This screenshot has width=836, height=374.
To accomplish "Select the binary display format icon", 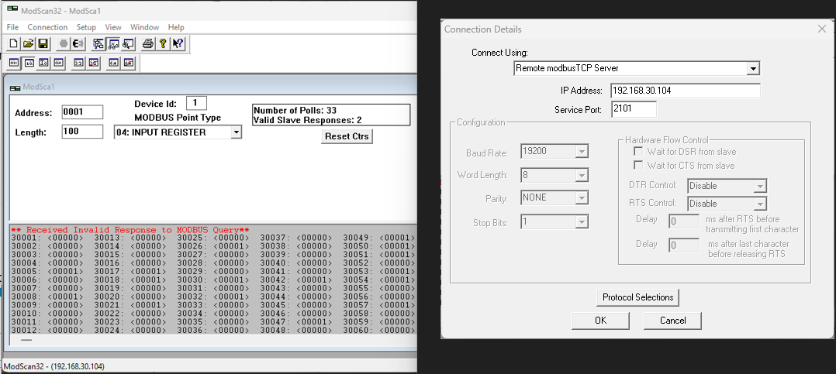I will click(14, 63).
